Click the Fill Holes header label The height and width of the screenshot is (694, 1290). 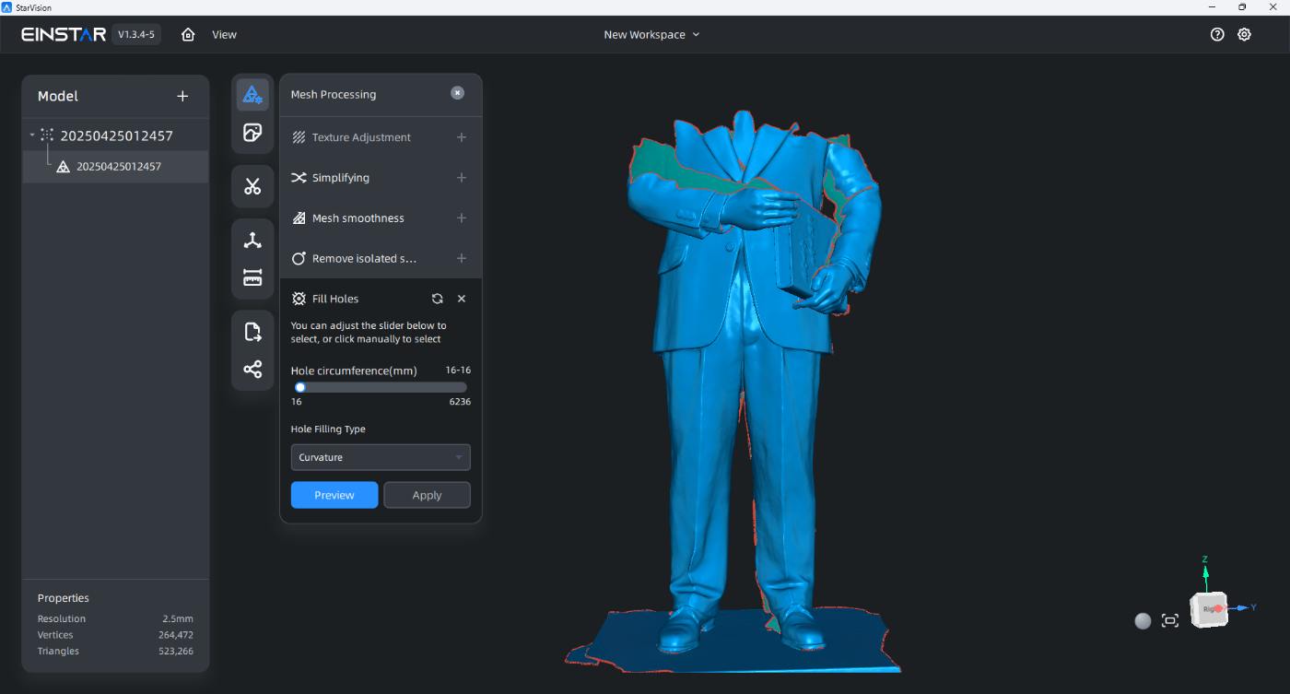(335, 299)
